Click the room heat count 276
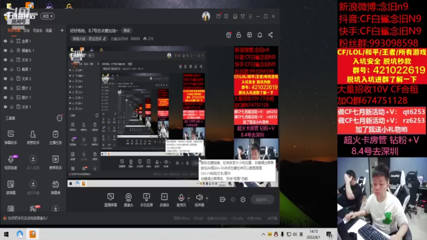 point(148,38)
